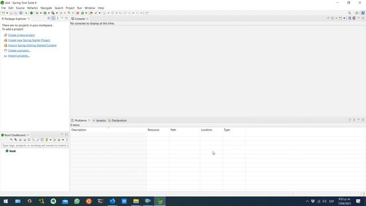Click the Boot Dashboard green toolbar icon

click(31, 13)
